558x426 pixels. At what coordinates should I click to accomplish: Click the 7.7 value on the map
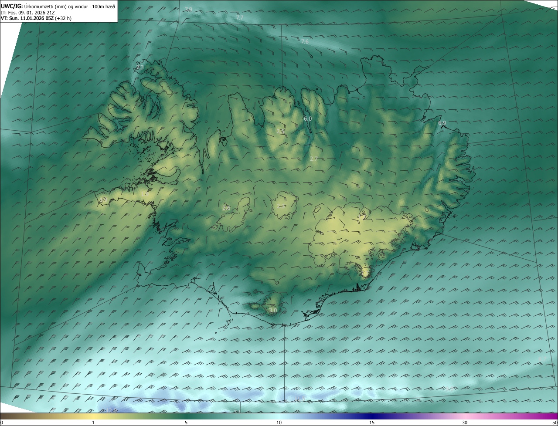(240, 17)
